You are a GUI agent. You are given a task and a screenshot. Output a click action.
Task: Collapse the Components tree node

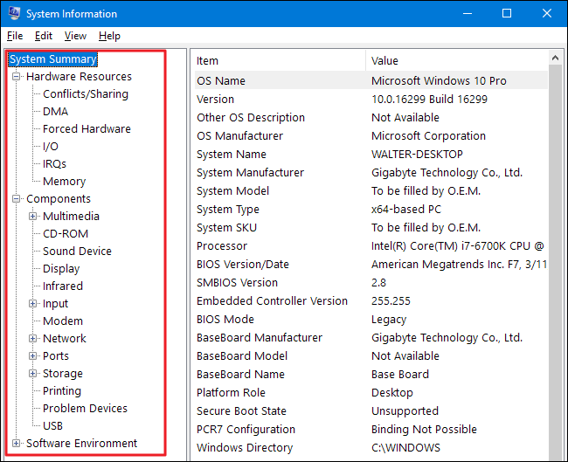click(17, 199)
